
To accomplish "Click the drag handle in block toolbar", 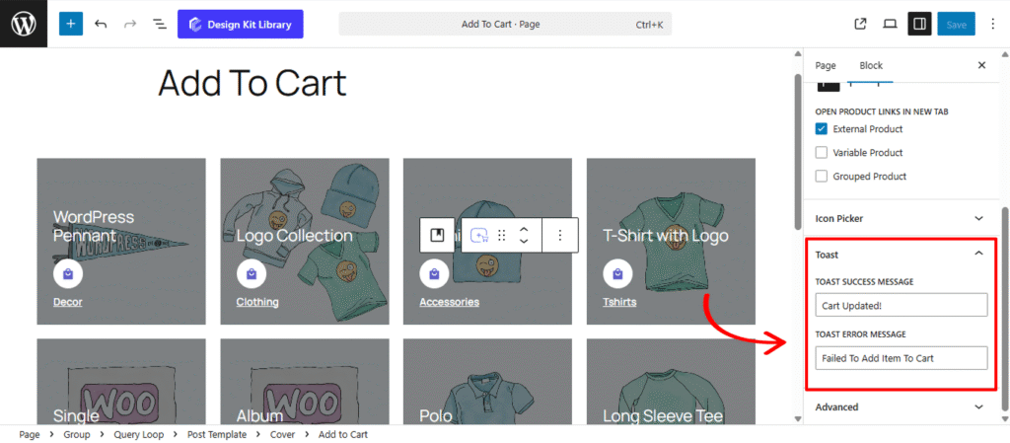I will point(502,235).
